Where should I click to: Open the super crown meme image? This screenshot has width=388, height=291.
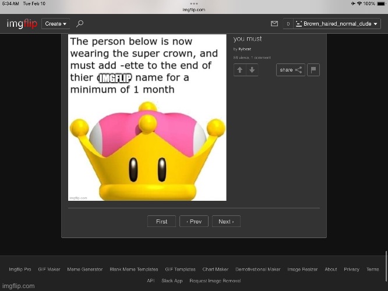click(x=147, y=118)
